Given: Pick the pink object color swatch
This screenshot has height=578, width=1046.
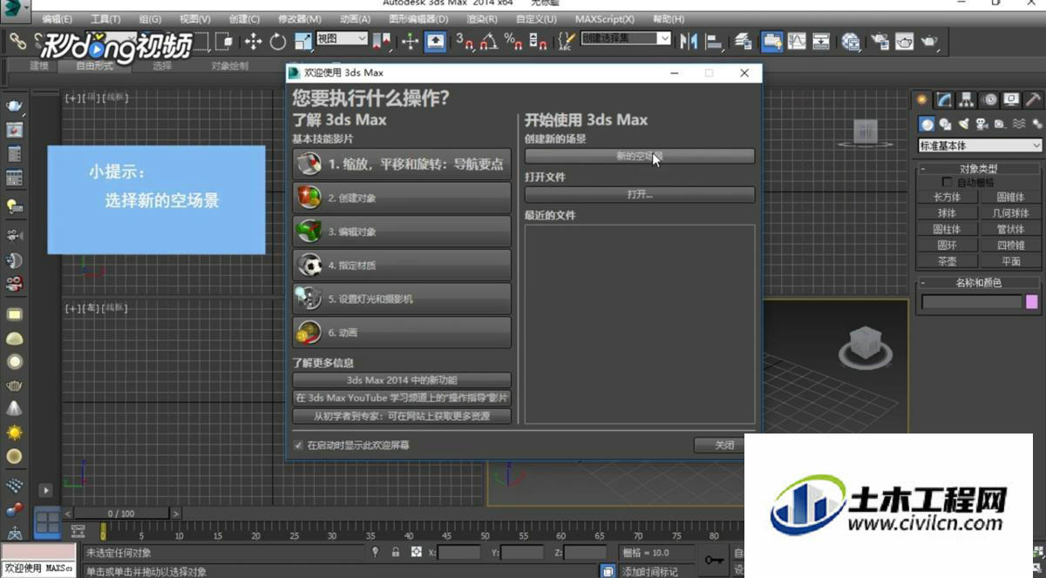Looking at the screenshot, I should (x=1032, y=302).
